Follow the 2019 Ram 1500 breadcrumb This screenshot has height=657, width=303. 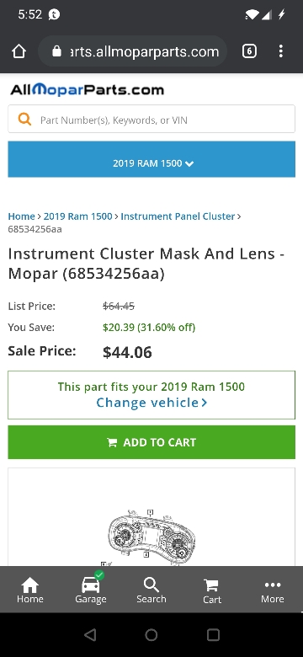pyautogui.click(x=77, y=216)
